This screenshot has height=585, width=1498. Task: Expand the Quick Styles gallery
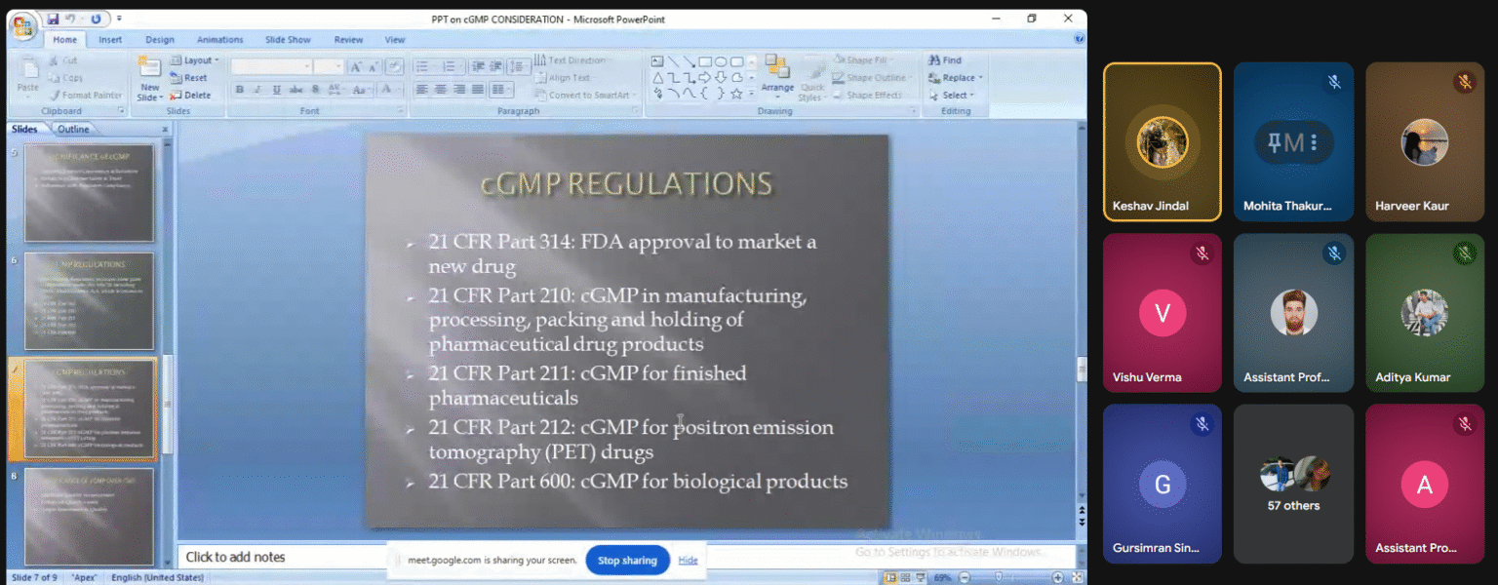tap(811, 91)
